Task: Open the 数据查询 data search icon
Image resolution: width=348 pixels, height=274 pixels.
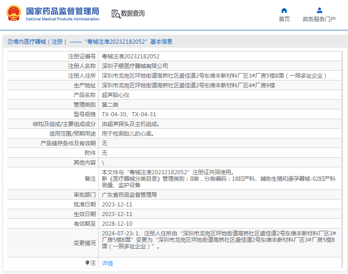Action: point(116,14)
